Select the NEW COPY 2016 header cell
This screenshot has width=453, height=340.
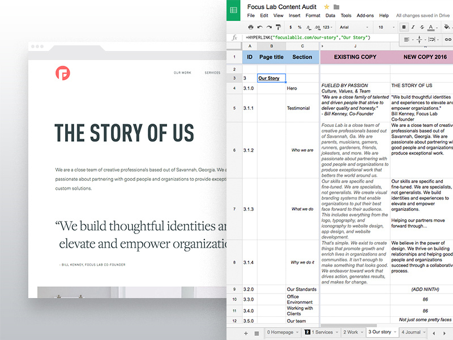tap(422, 57)
